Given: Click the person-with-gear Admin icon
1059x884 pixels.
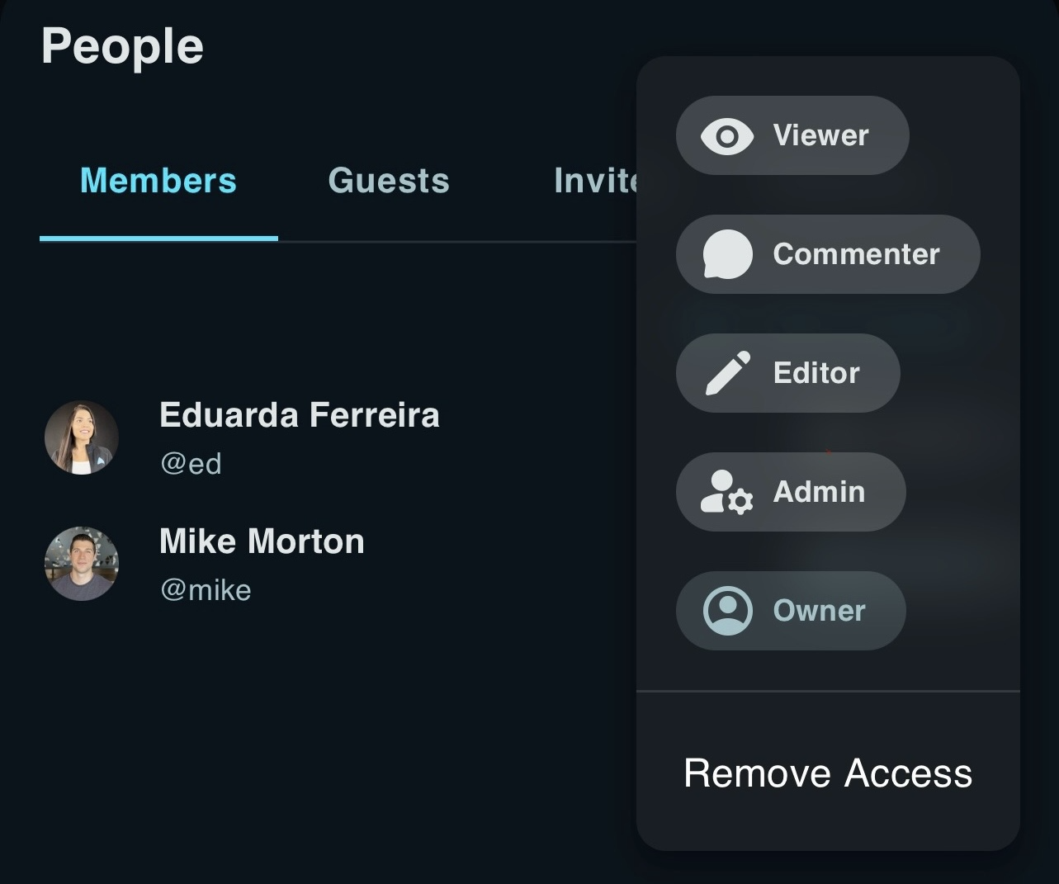Looking at the screenshot, I should coord(726,492).
